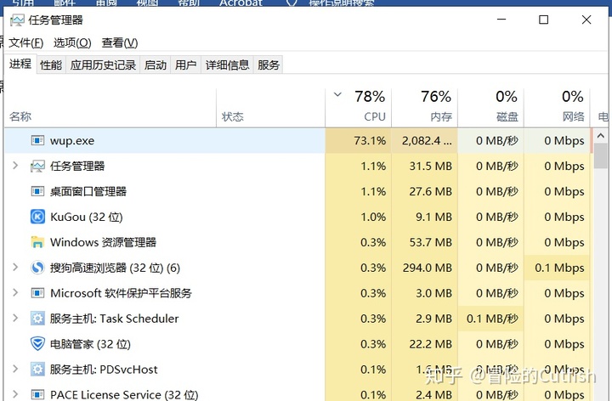This screenshot has width=612, height=401.
Task: Expand the 任务管理器 process group
Action: [x=15, y=166]
